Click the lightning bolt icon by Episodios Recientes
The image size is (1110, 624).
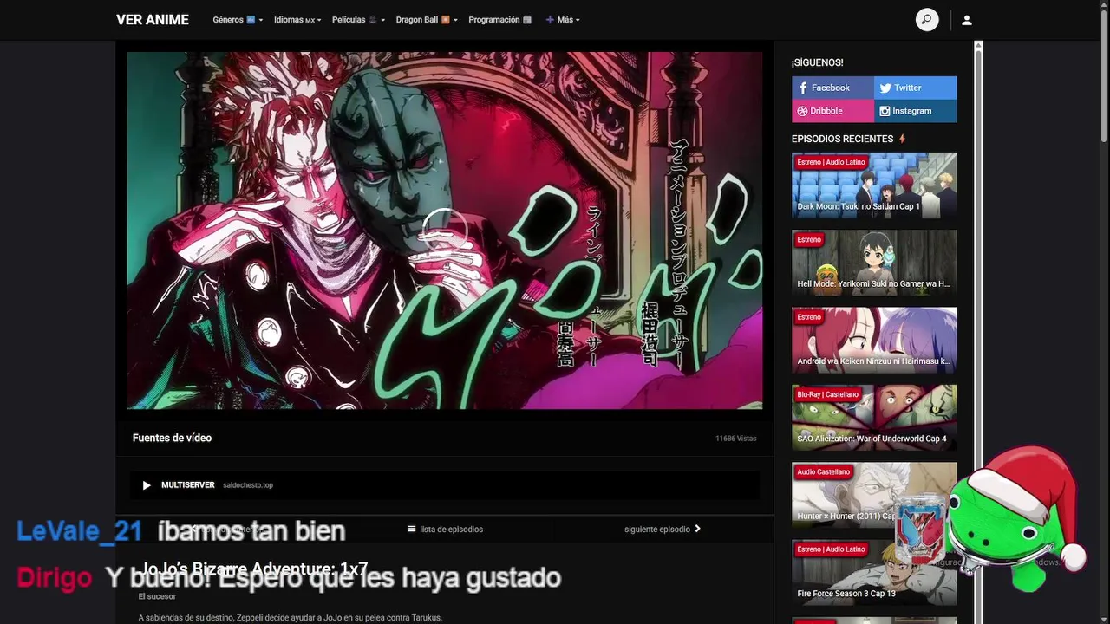(902, 139)
